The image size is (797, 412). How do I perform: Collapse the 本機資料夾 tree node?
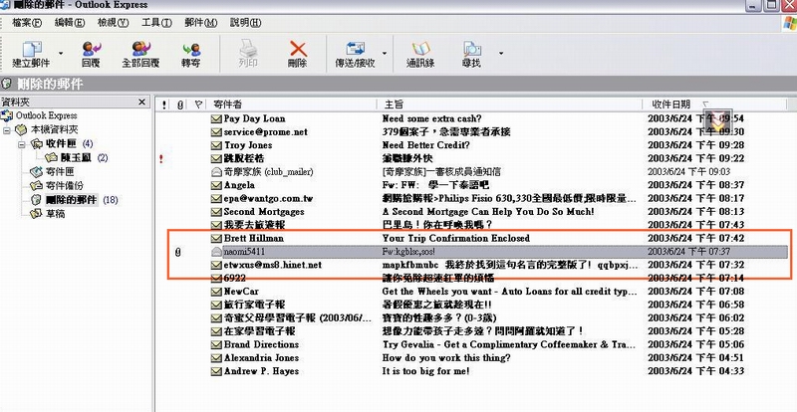(10, 129)
